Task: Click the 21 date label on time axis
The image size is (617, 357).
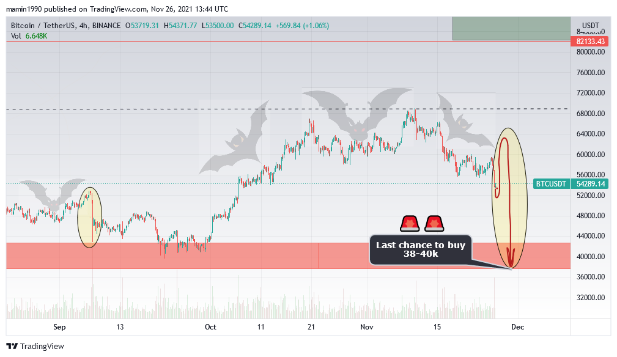Action: [311, 326]
